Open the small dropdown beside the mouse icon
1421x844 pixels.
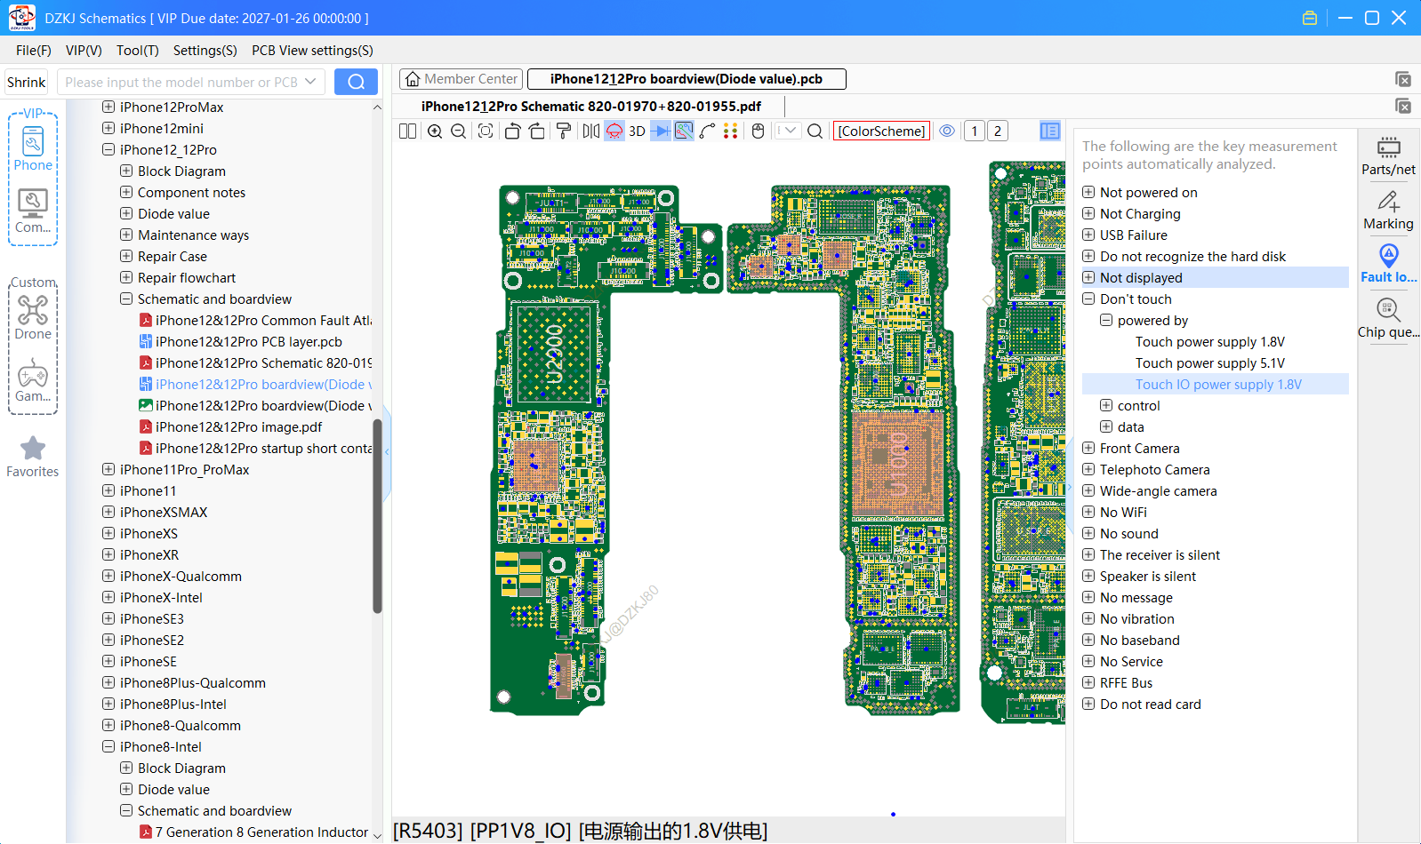[x=789, y=131]
